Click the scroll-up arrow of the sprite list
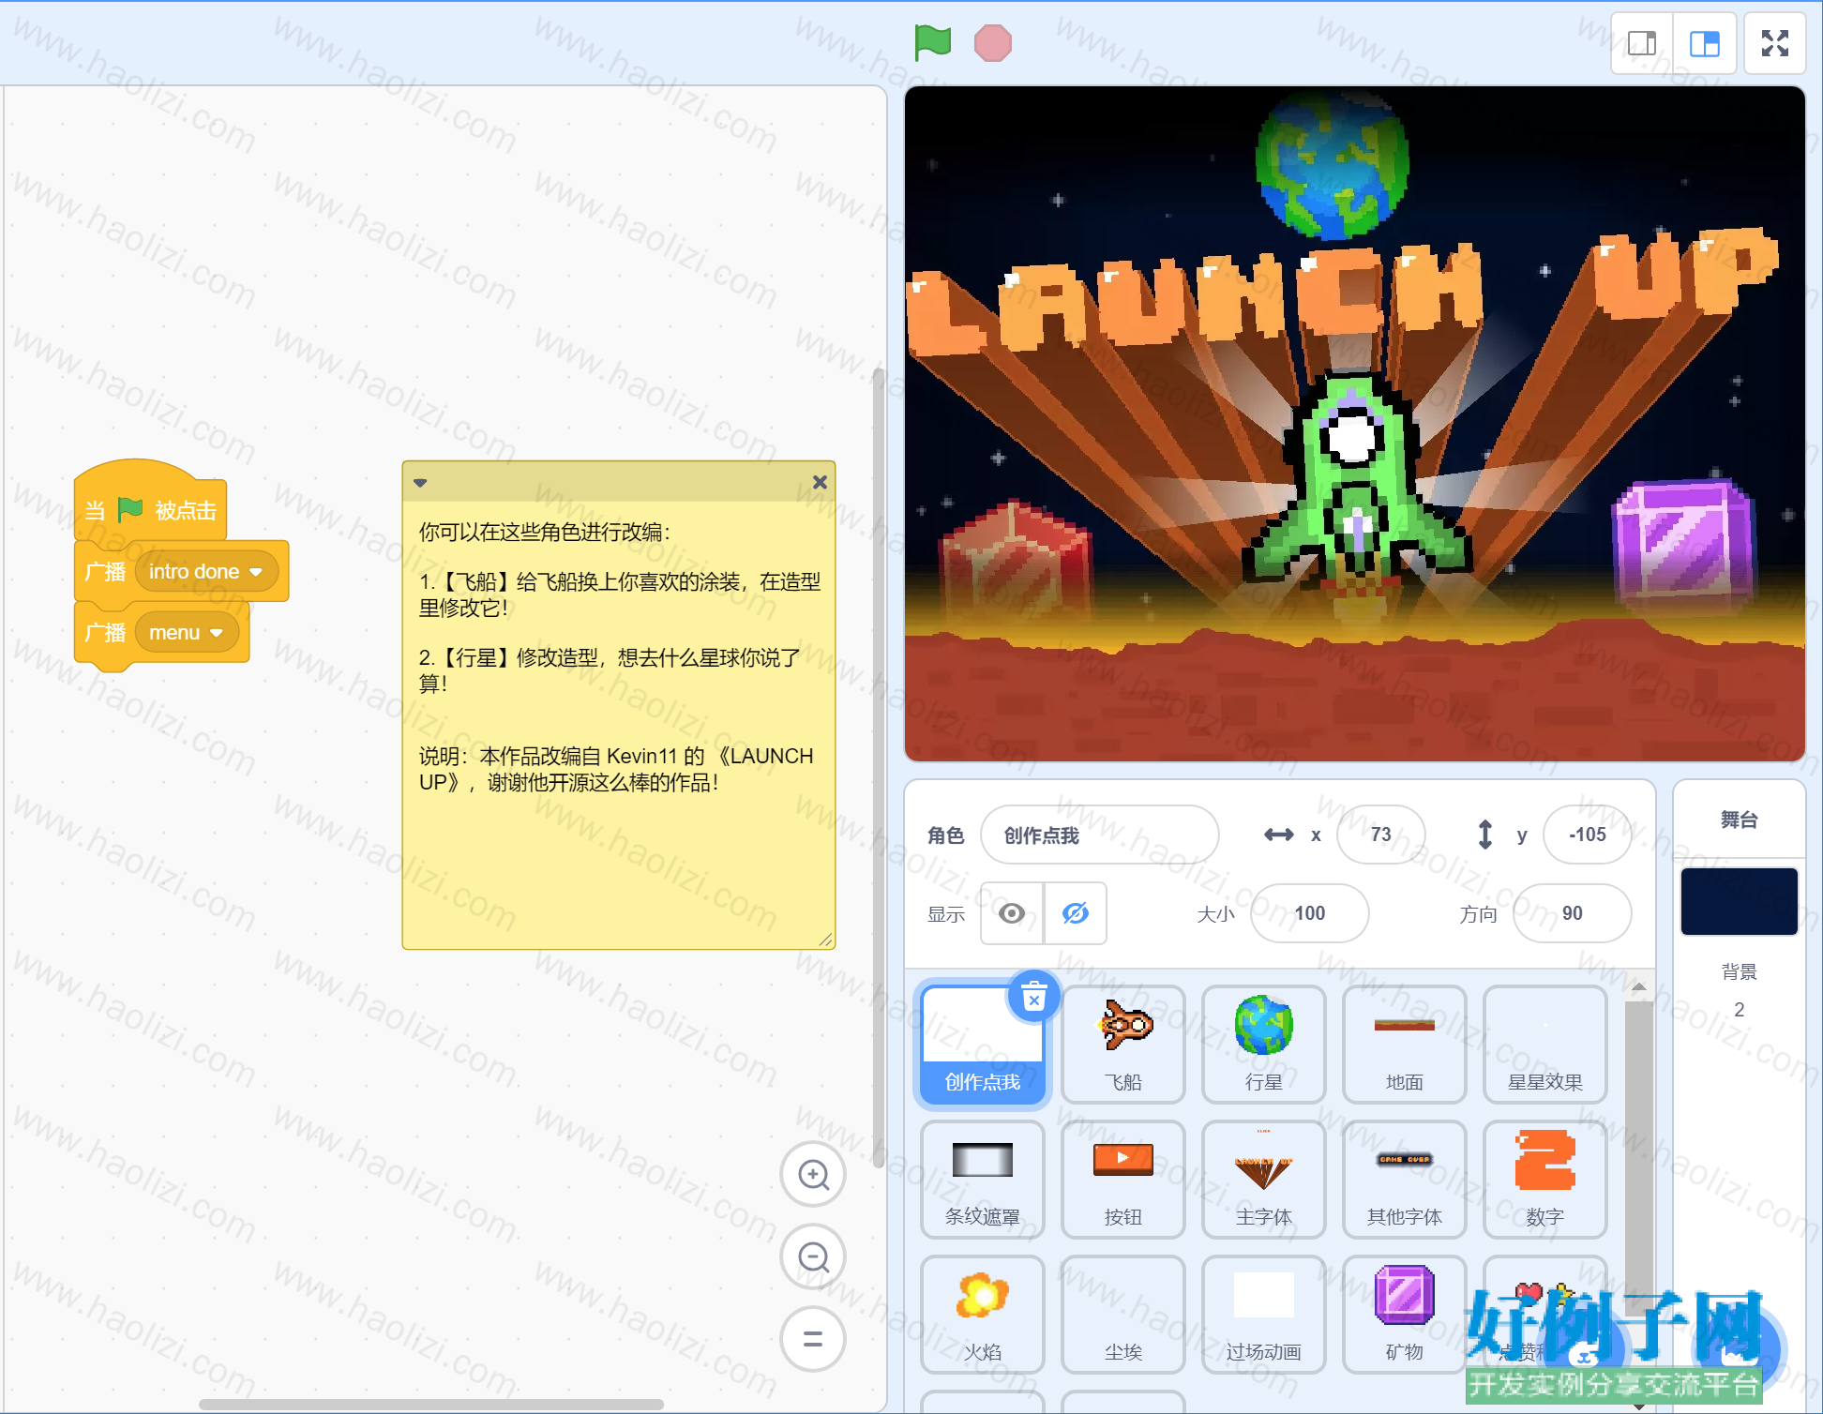Image resolution: width=1823 pixels, height=1414 pixels. [x=1638, y=986]
